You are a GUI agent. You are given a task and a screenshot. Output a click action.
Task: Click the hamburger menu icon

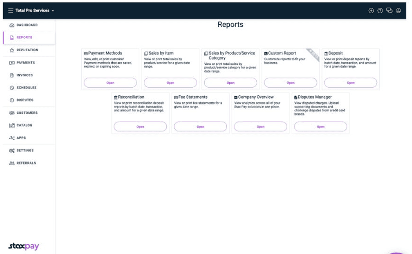pos(11,11)
